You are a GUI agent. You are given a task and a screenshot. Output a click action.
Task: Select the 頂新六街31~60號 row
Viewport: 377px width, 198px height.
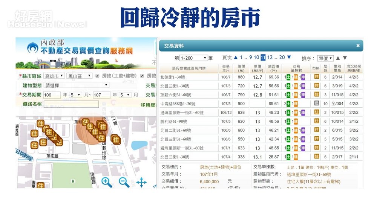[261, 95]
